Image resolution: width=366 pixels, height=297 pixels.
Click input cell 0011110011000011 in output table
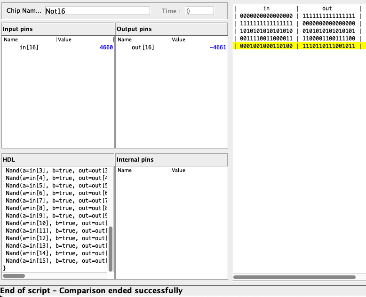266,38
